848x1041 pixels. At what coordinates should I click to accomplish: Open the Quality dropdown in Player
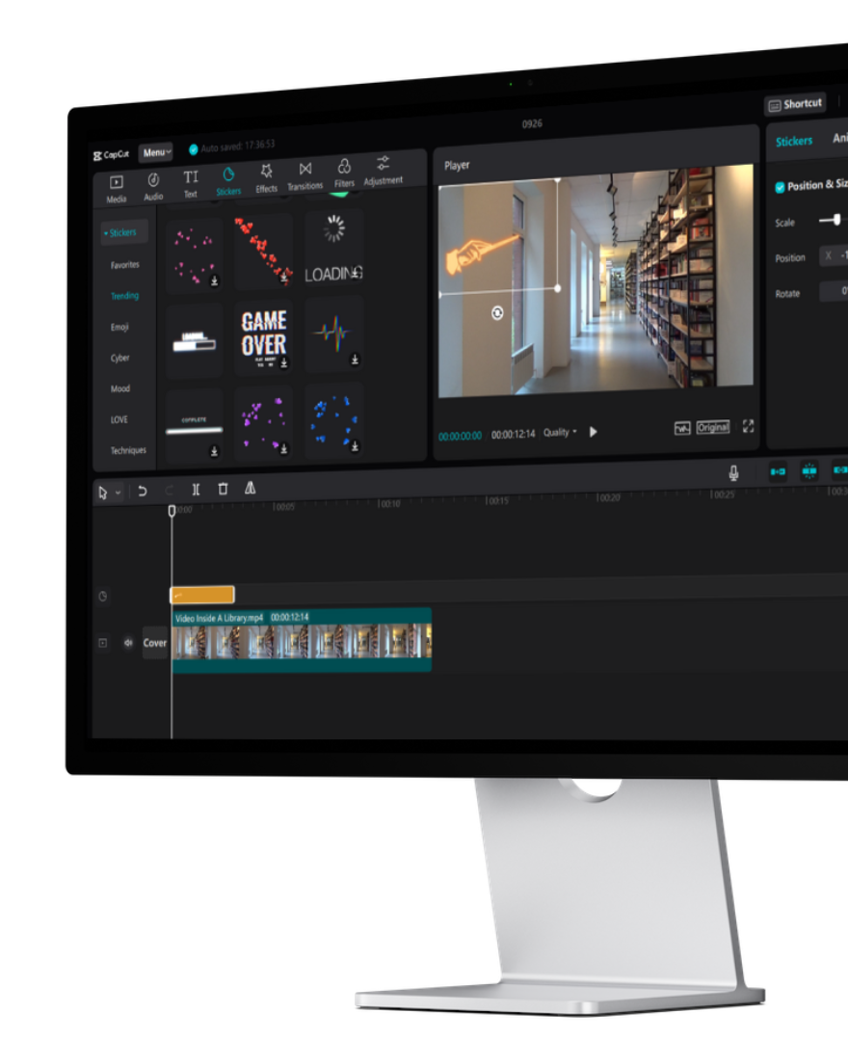pos(560,432)
